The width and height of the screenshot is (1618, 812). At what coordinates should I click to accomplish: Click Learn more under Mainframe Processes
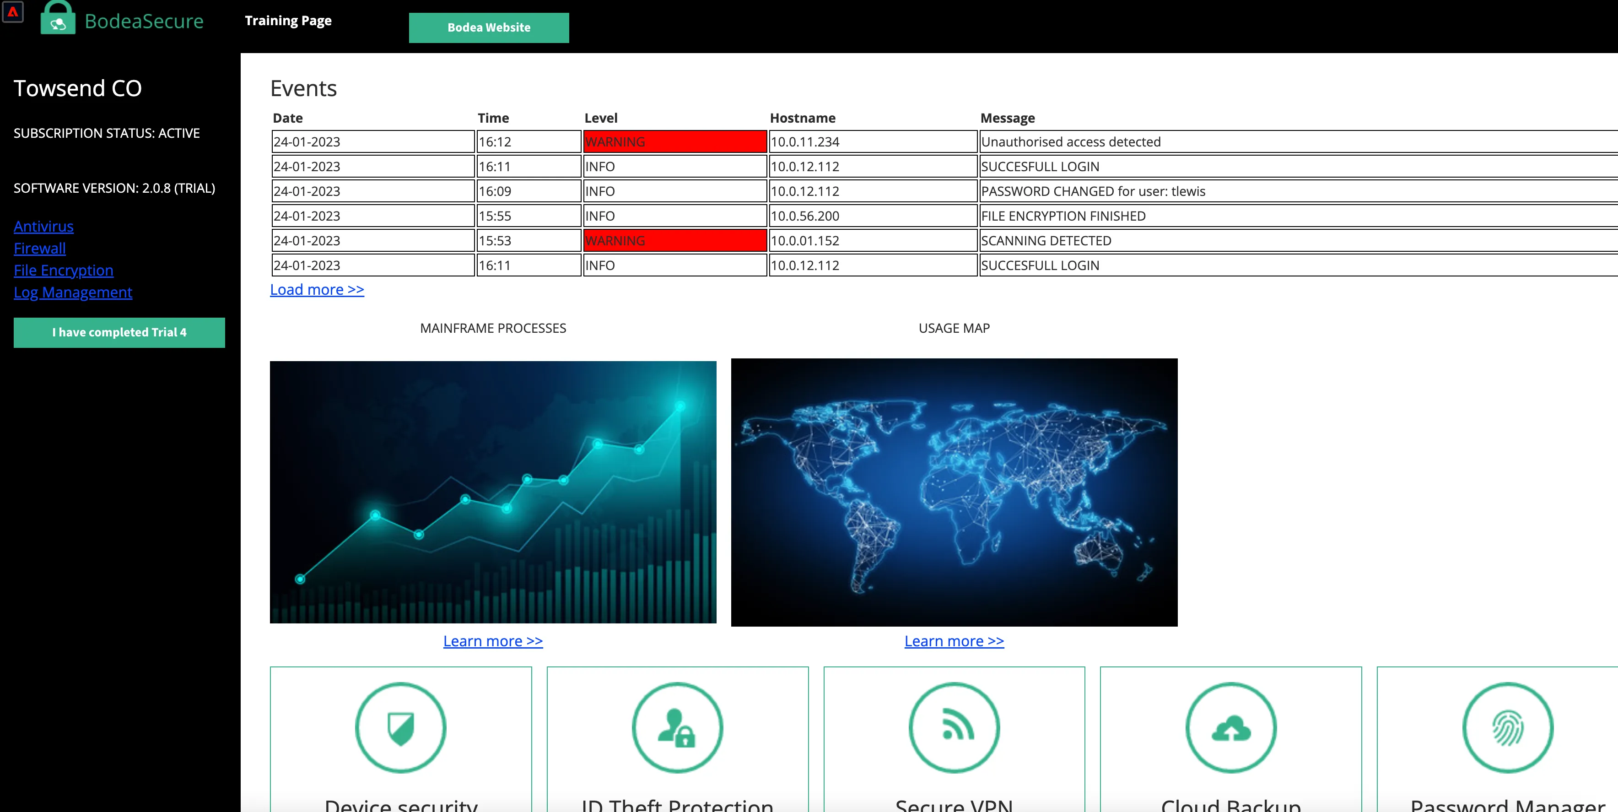tap(493, 641)
